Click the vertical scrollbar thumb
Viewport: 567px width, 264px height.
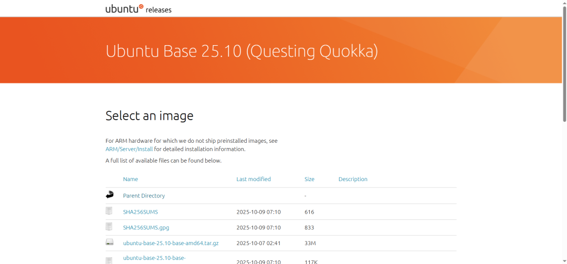(564, 63)
